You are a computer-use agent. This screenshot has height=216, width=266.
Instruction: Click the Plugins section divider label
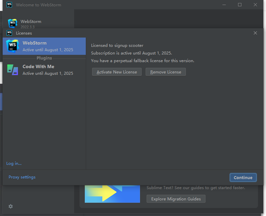44,58
